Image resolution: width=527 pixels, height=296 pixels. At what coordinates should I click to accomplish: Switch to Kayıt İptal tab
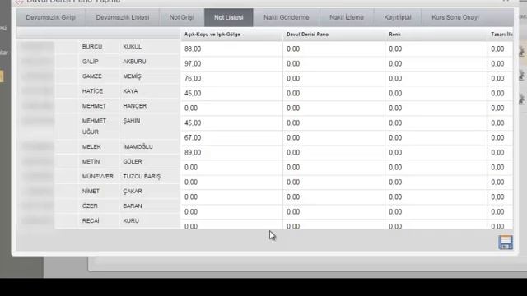[398, 17]
